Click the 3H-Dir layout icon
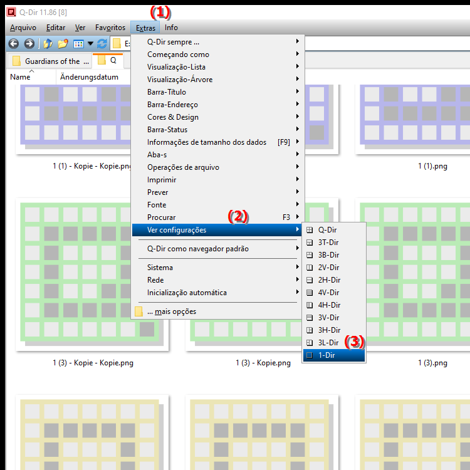Screen dimensions: 470x470 click(310, 330)
